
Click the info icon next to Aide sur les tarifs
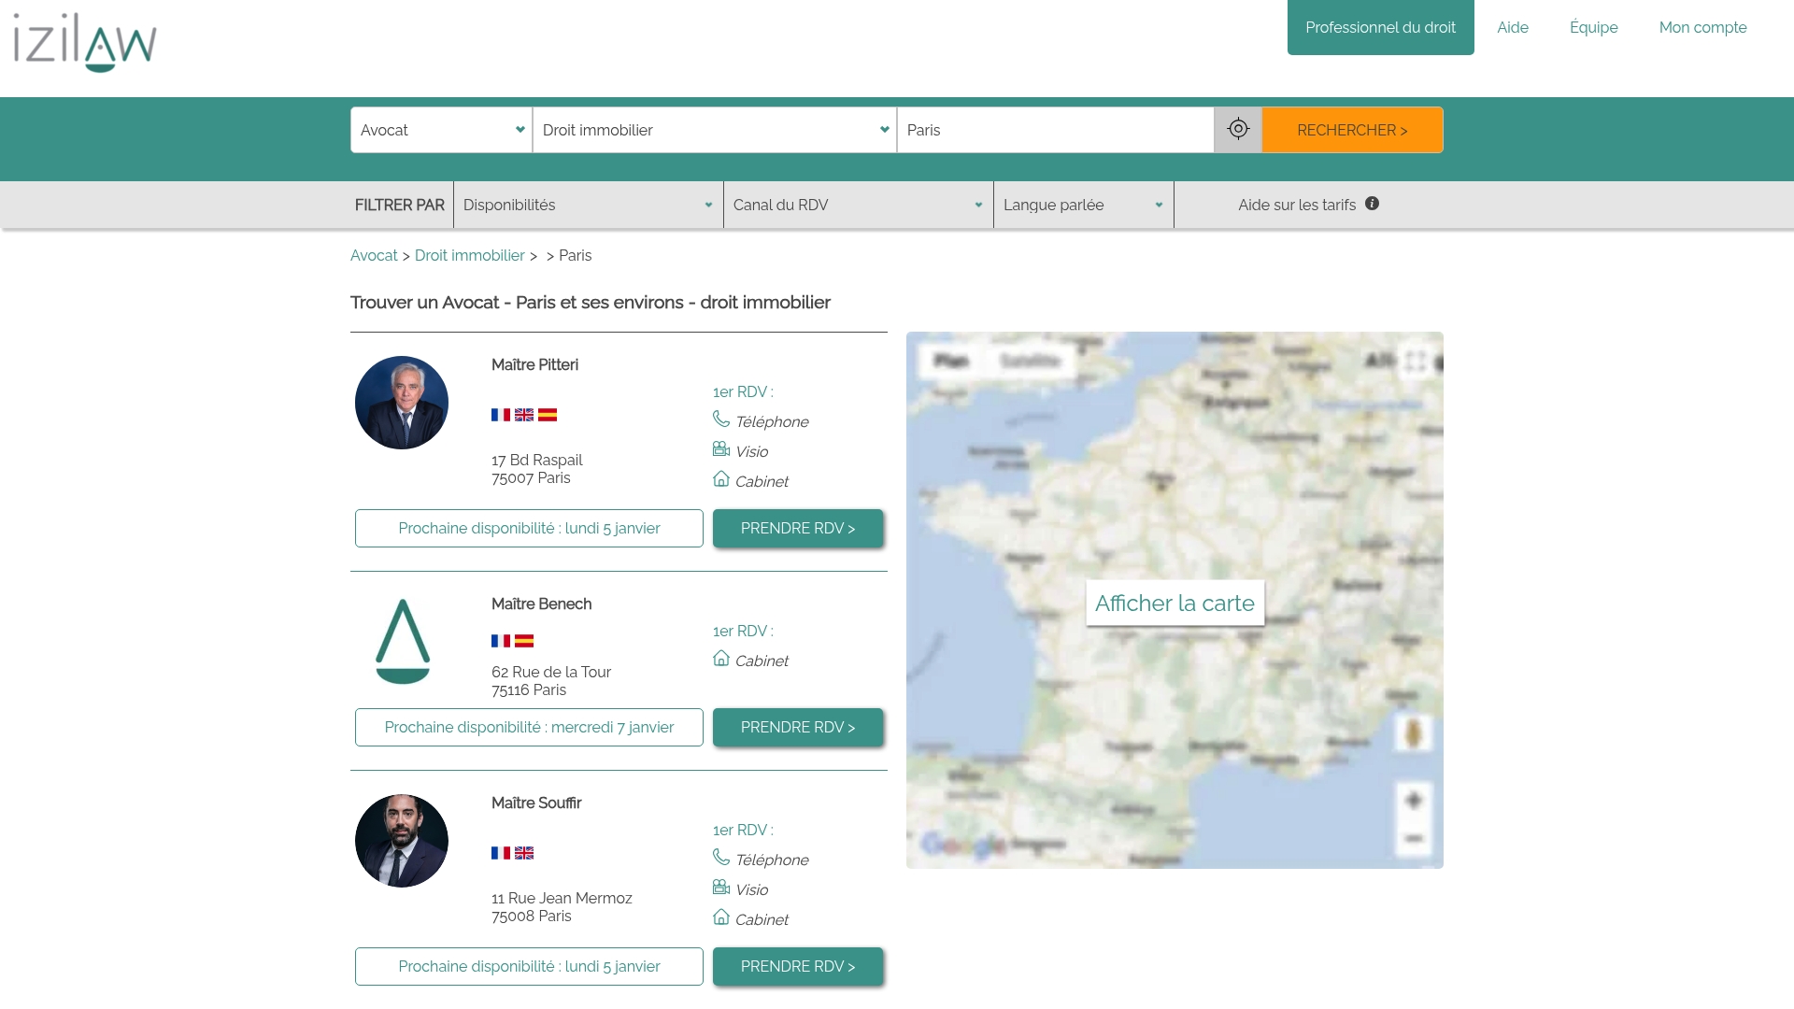(1372, 204)
